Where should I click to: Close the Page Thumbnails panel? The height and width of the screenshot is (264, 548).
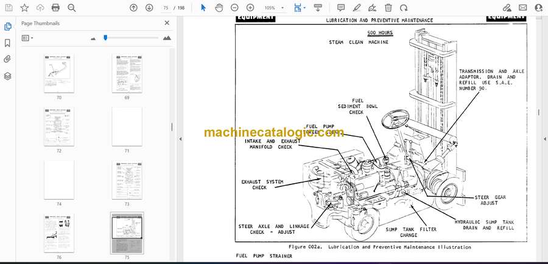coord(167,23)
